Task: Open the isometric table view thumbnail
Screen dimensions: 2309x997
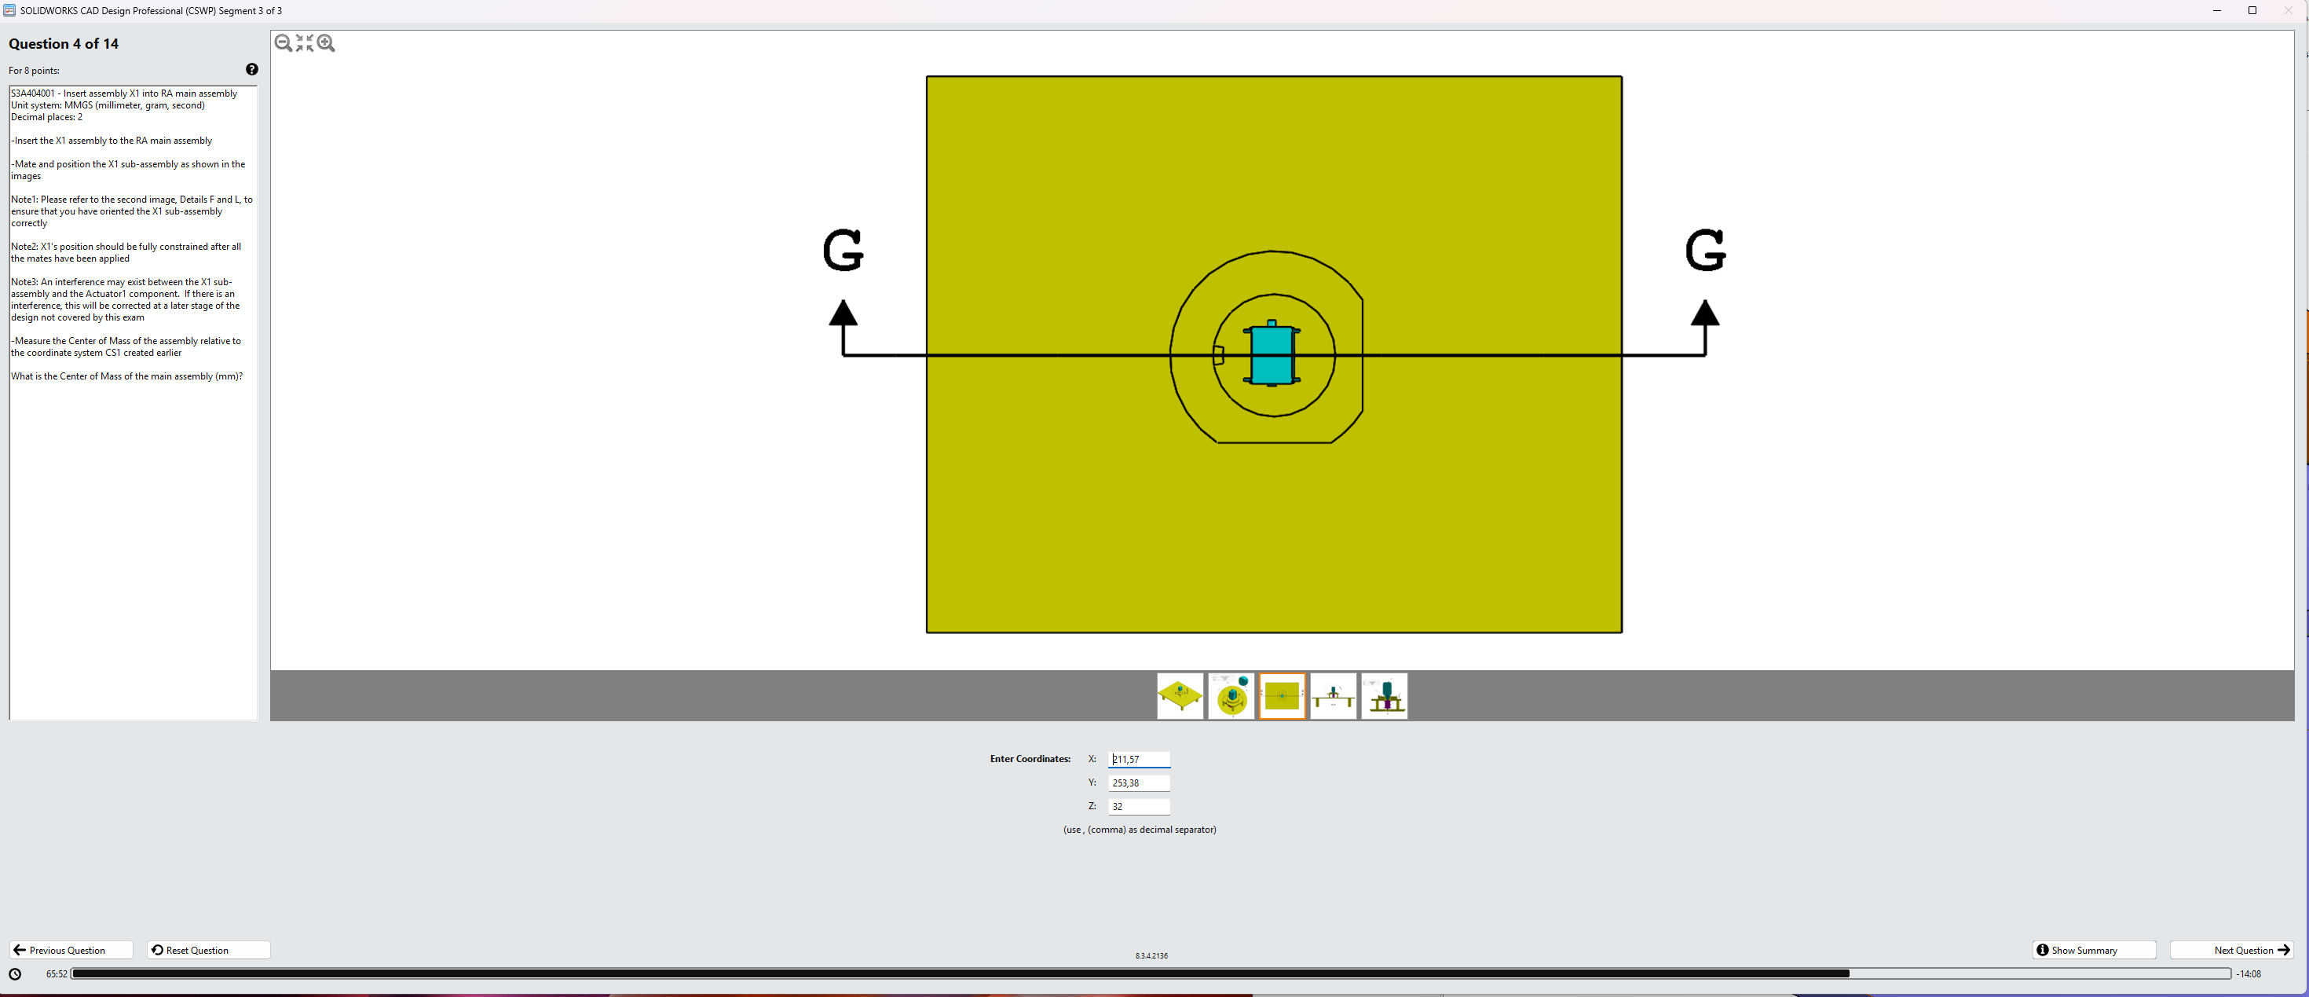Action: (1180, 696)
